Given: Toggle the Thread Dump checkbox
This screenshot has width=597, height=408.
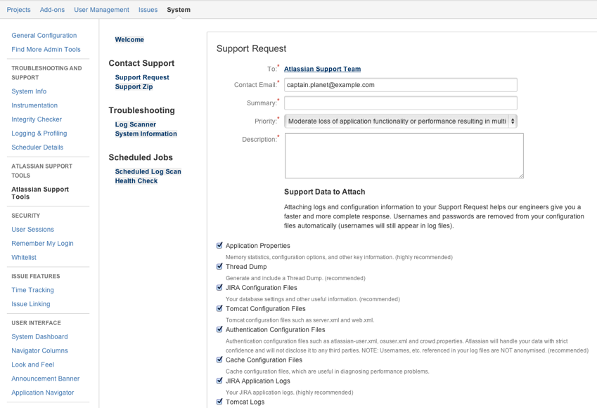Looking at the screenshot, I should pos(219,267).
